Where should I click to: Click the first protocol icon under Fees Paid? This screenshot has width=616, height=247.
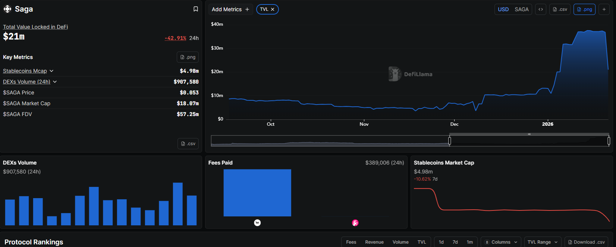(257, 223)
